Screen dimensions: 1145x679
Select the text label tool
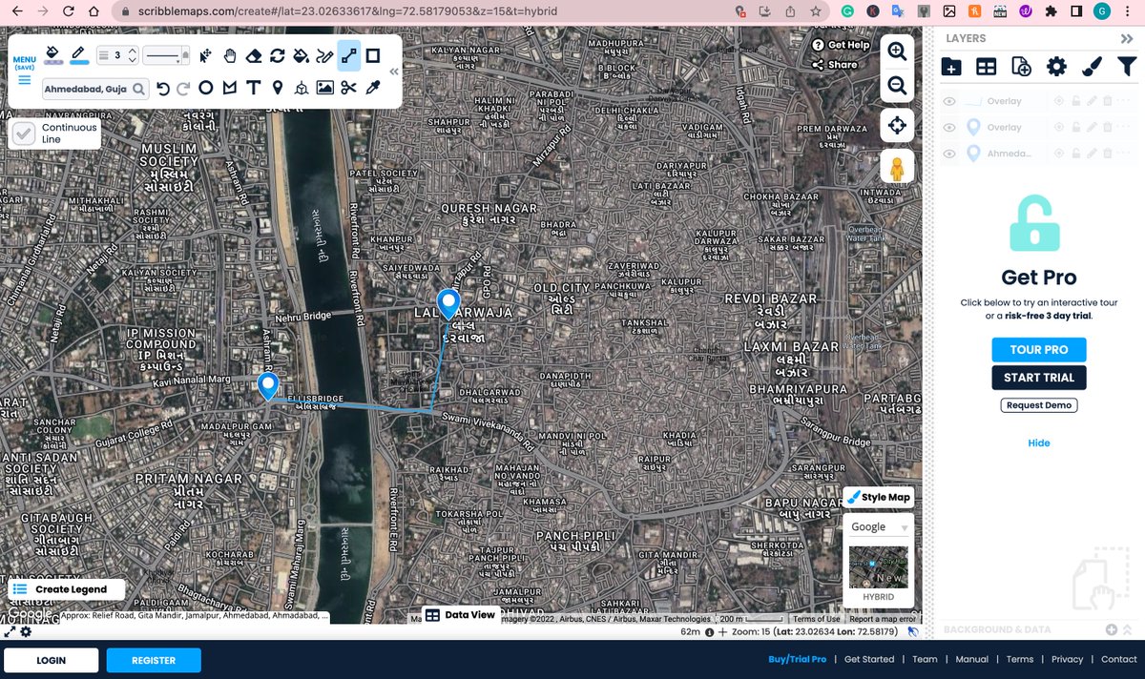point(254,88)
